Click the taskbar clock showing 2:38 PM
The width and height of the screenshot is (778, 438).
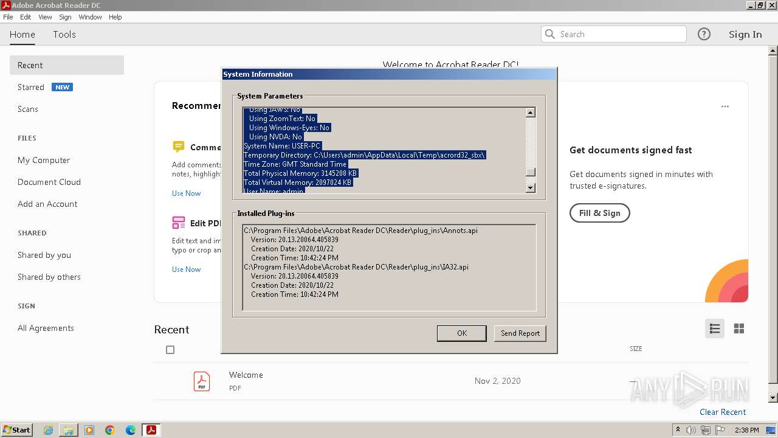pos(746,430)
